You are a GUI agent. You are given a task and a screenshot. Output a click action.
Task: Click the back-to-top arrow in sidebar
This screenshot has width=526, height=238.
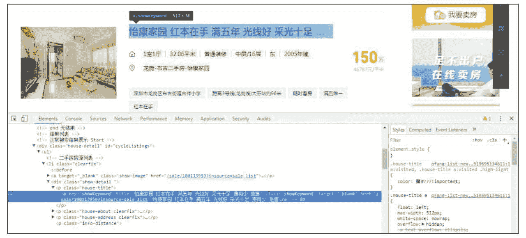click(x=501, y=76)
